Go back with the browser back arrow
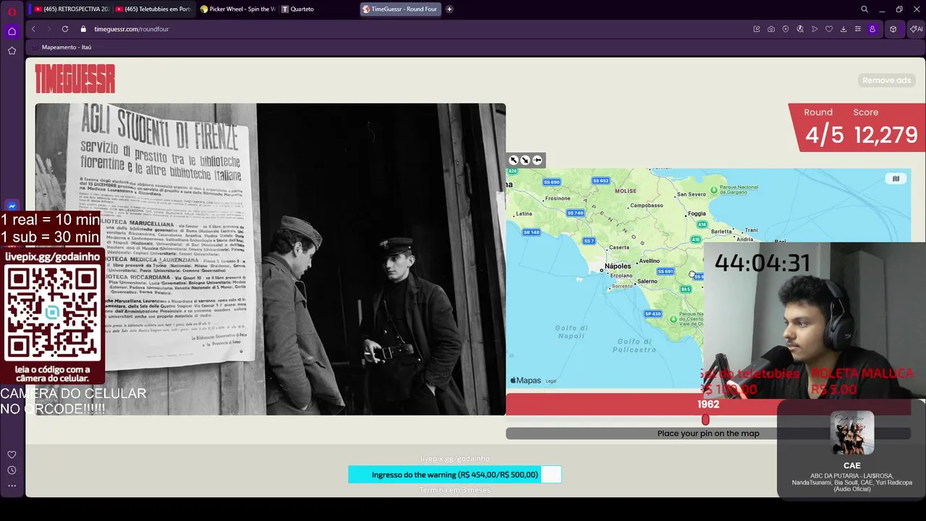The width and height of the screenshot is (926, 521). [x=33, y=29]
